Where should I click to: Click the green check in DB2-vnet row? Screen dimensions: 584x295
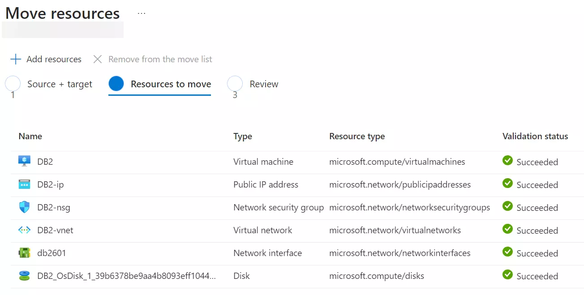(x=507, y=229)
